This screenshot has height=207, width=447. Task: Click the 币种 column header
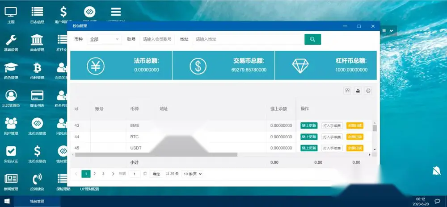tap(134, 108)
